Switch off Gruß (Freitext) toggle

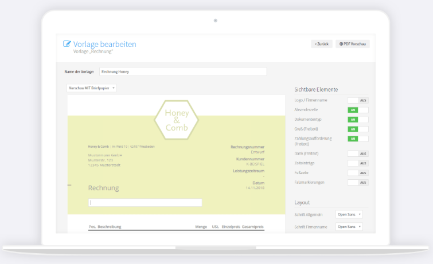click(358, 129)
